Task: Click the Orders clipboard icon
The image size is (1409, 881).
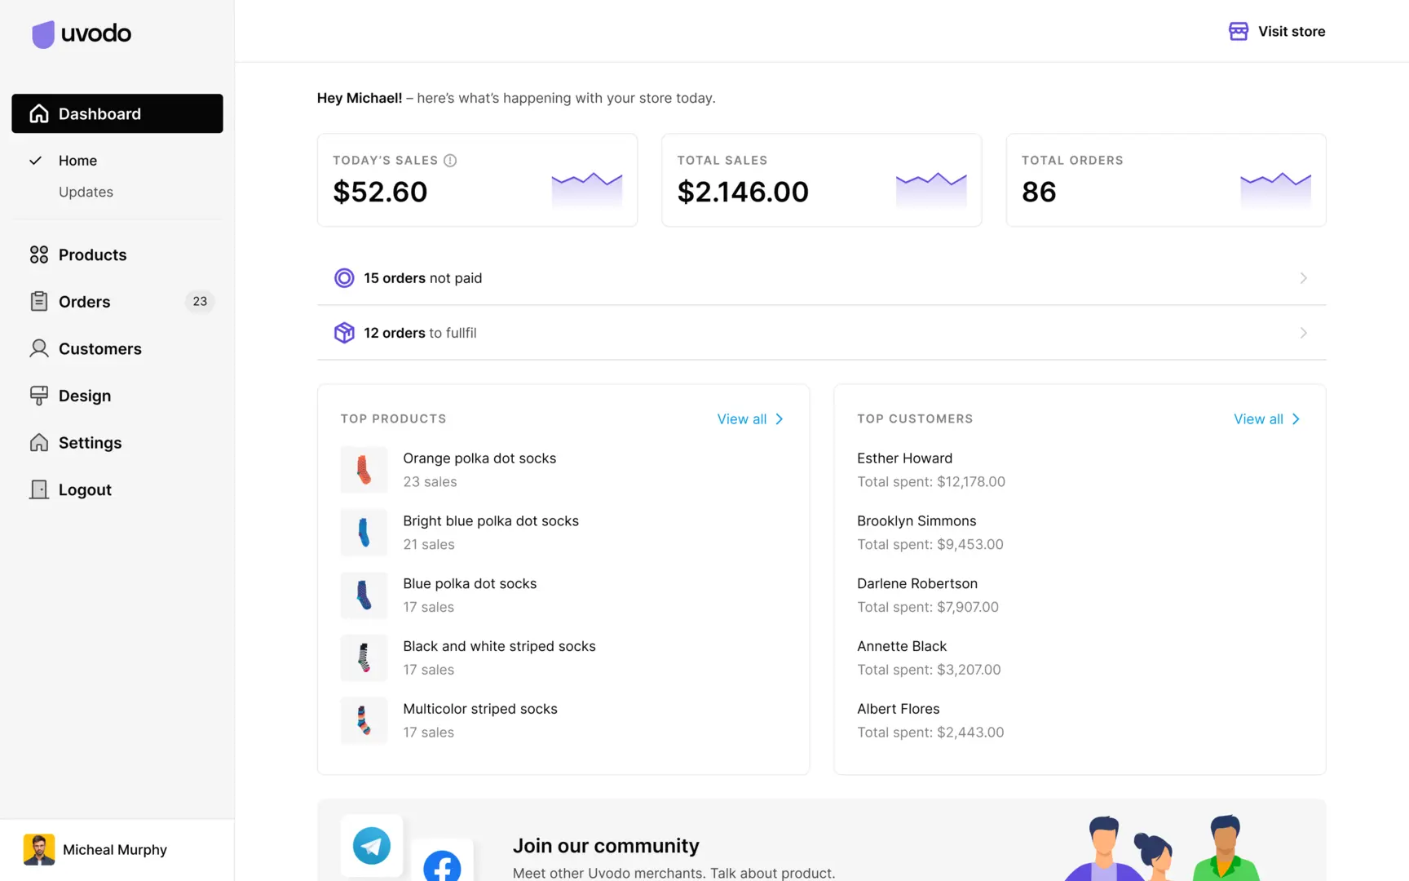Action: [x=39, y=302]
